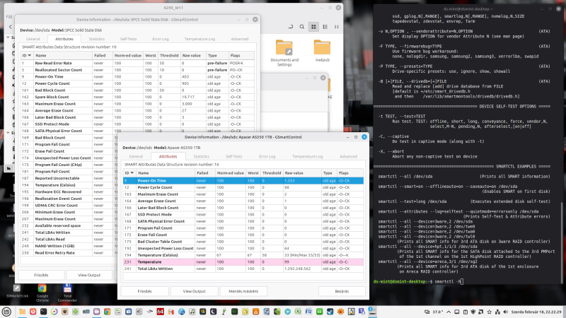The image size is (566, 318).
Task: Click the Tux penguin taskbar icon
Action: click(351, 312)
